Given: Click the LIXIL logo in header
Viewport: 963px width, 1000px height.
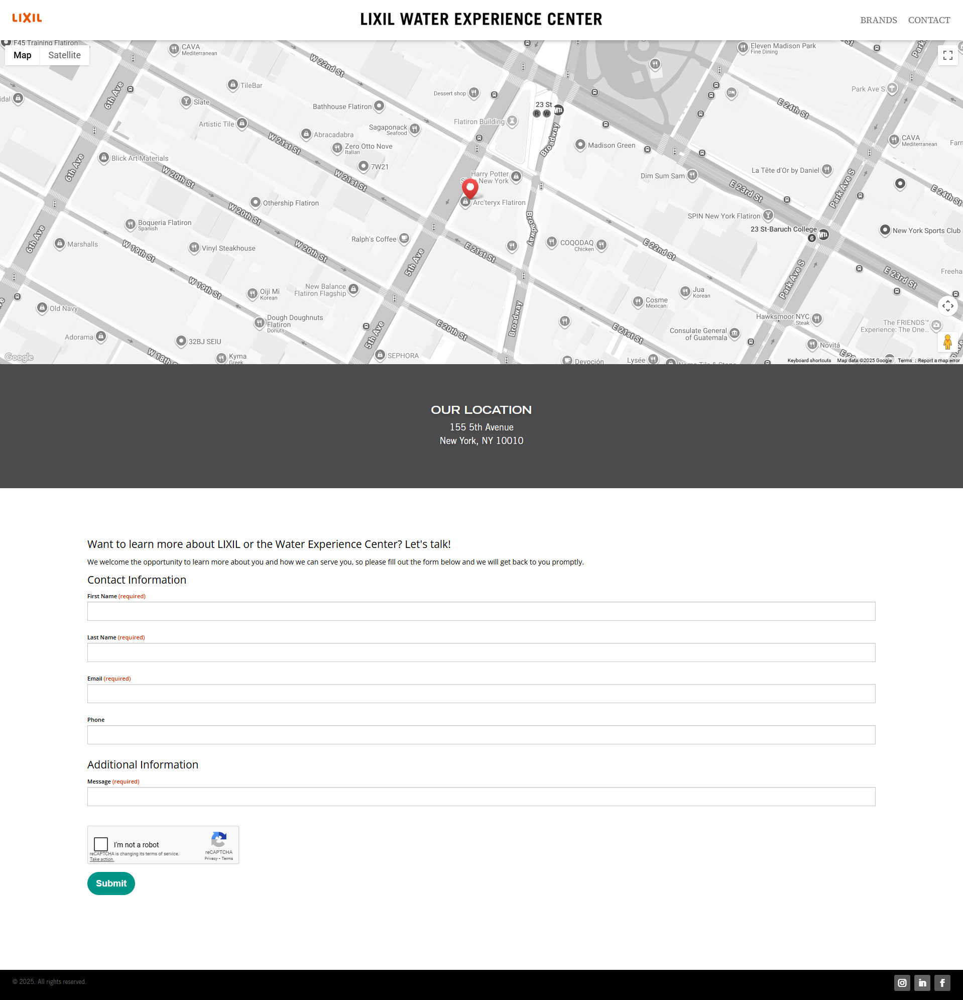Looking at the screenshot, I should click(x=27, y=19).
